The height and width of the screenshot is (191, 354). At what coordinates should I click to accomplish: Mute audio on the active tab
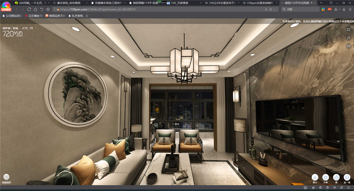point(312,3)
